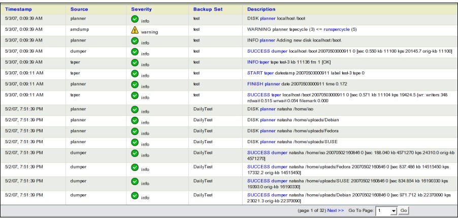Viewport: 458px width, 220px height.
Task: Open the Go To Page dropdown
Action: click(386, 211)
